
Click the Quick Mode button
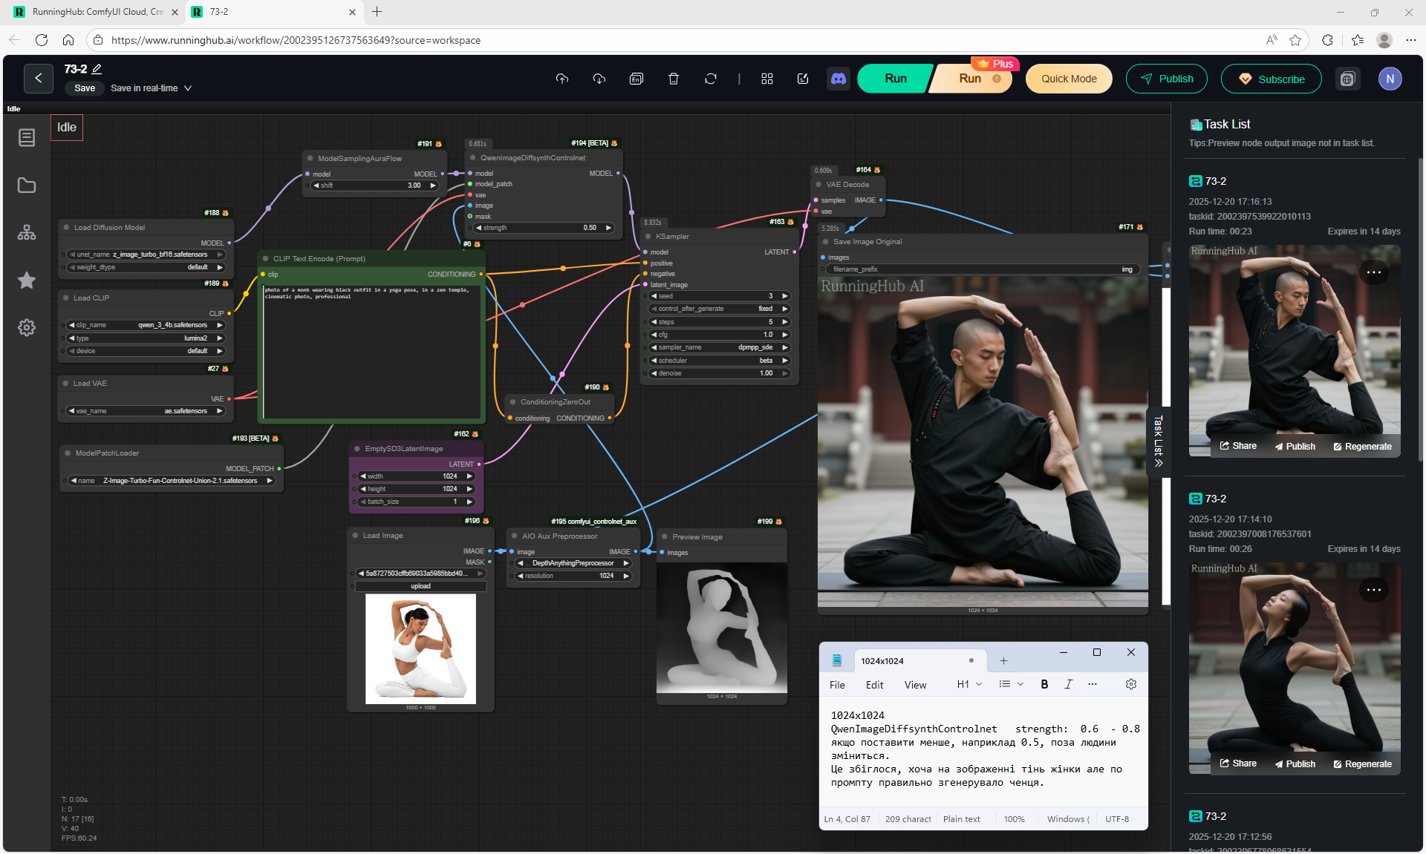(x=1068, y=79)
